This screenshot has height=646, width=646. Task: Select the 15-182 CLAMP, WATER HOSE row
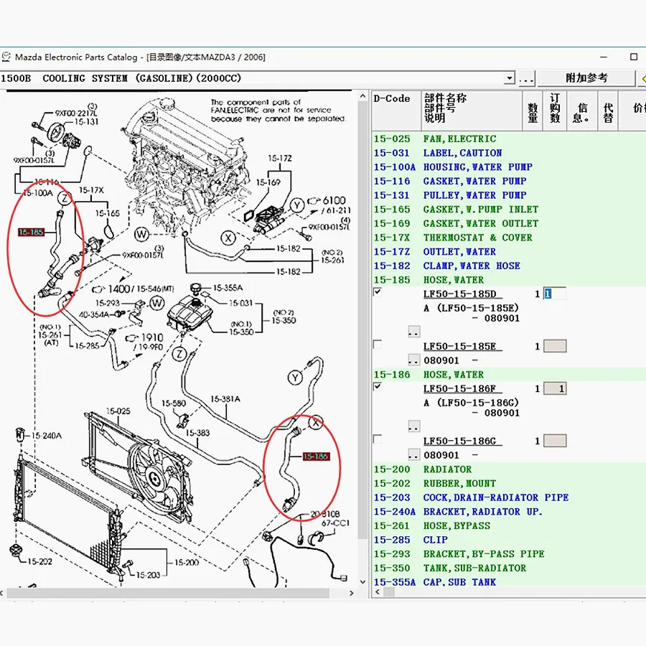[509, 266]
